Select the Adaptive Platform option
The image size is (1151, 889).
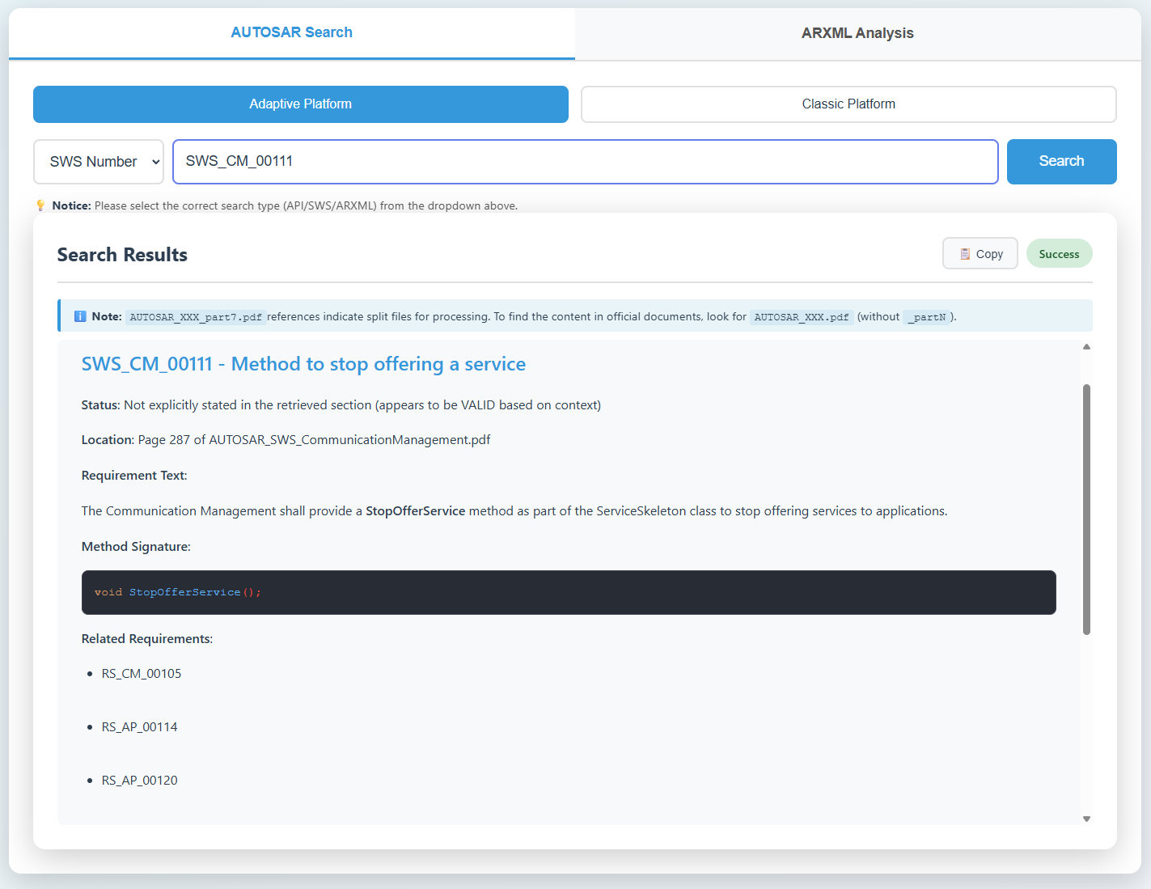pyautogui.click(x=300, y=104)
